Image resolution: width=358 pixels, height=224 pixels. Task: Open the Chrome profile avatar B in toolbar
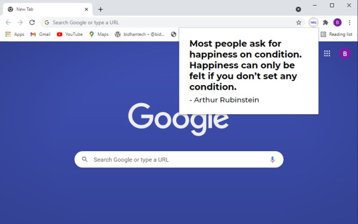(337, 22)
